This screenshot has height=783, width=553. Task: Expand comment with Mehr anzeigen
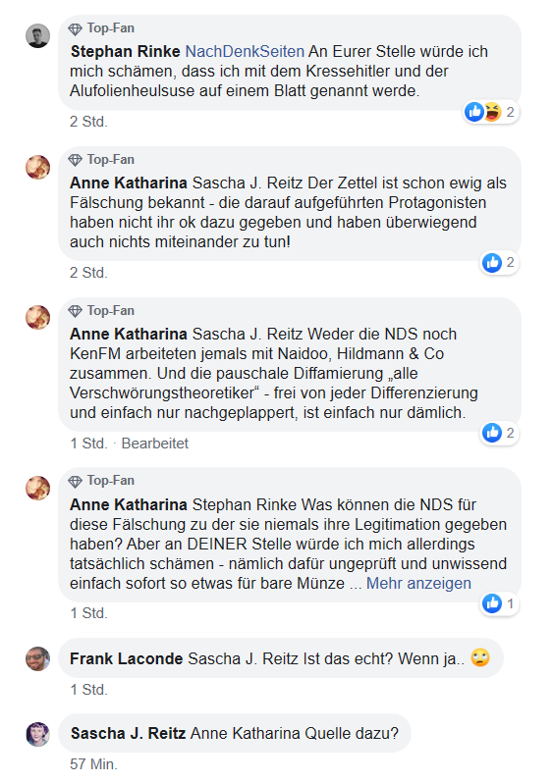[418, 583]
